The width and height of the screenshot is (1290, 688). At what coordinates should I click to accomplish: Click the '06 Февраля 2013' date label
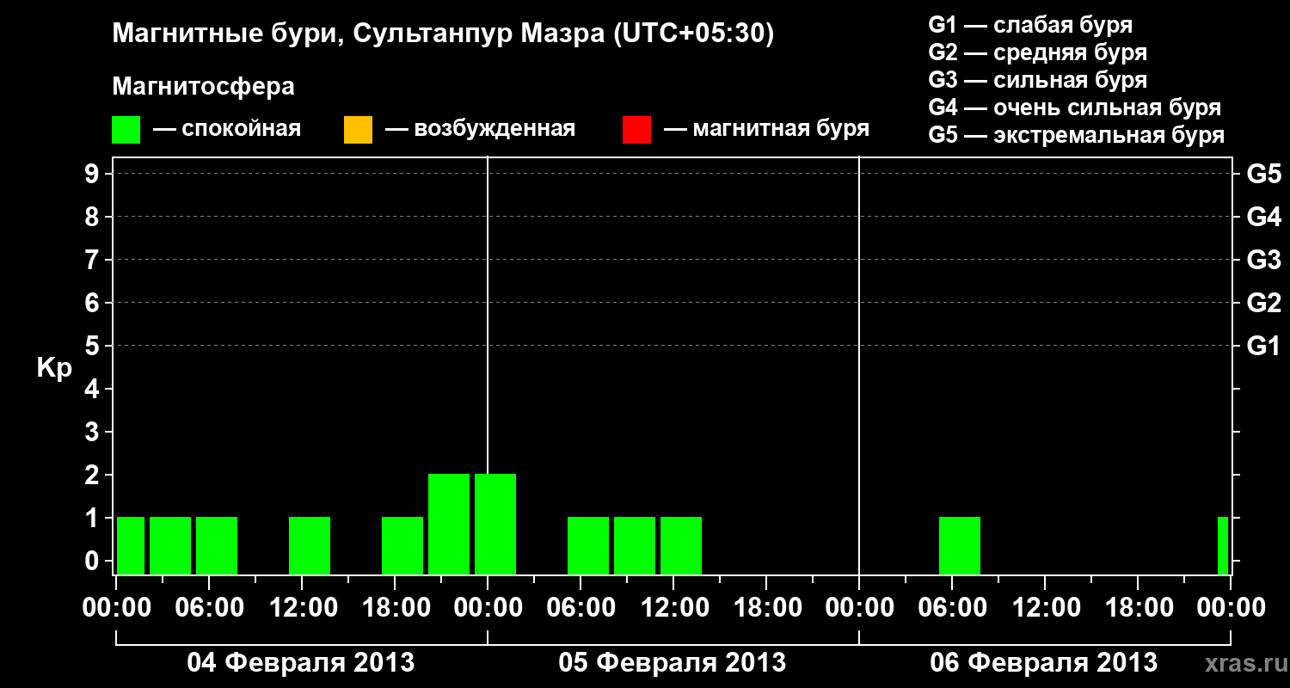pos(1044,663)
